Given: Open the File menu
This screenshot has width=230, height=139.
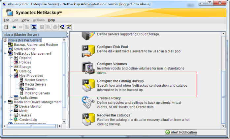Looking at the screenshot, I should pos(7,20).
